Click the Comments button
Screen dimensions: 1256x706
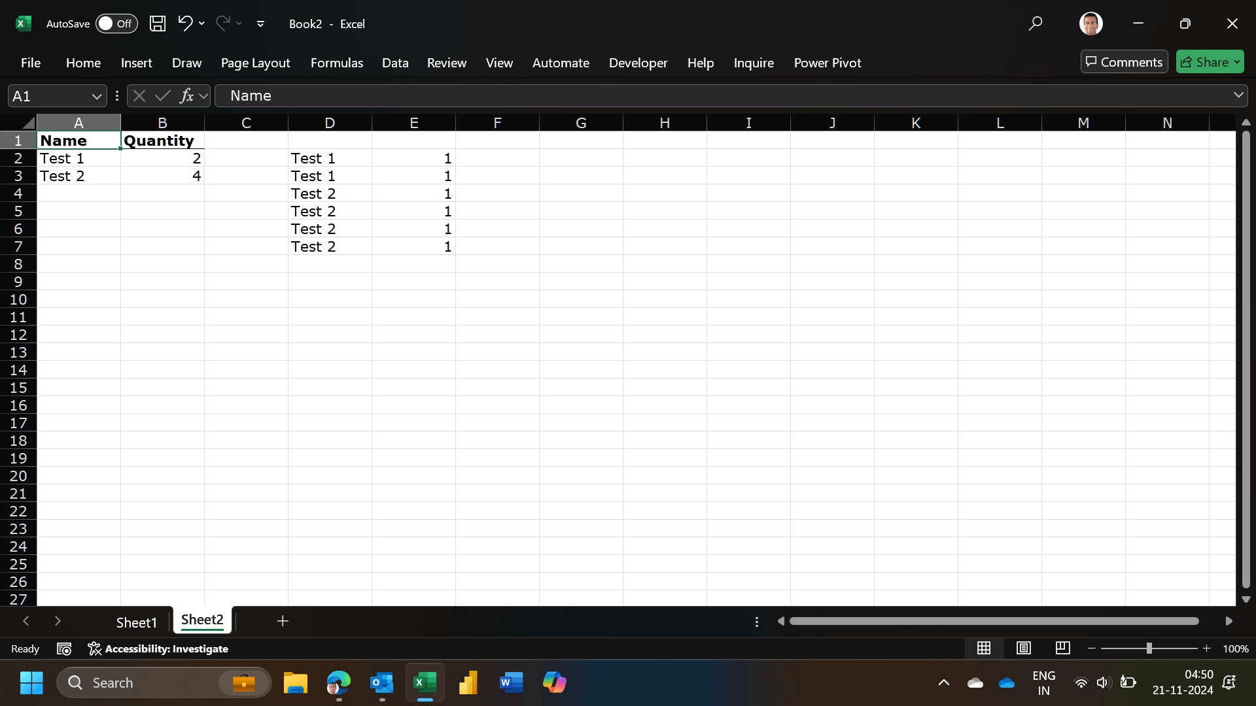click(1124, 61)
